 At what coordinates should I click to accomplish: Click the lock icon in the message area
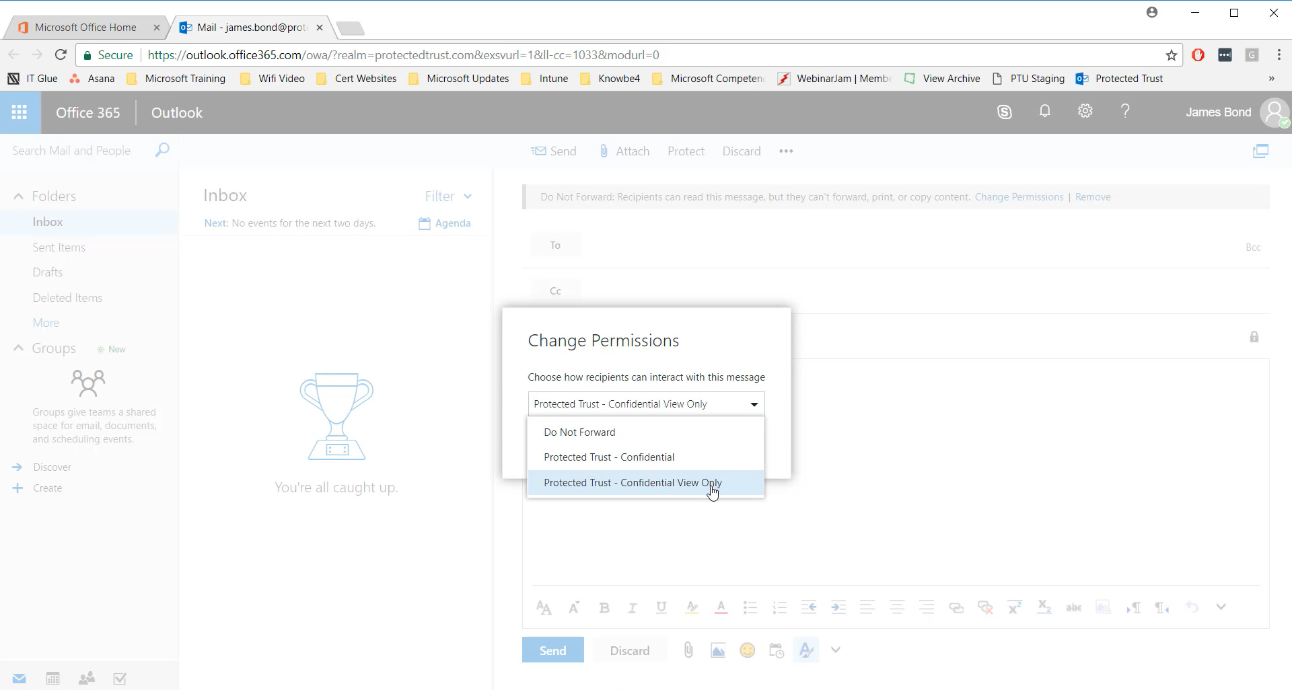click(x=1254, y=337)
